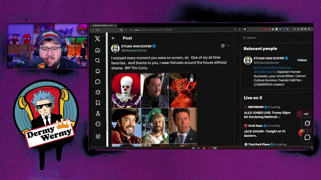Click ETHAN VAN SCIVER name in Relevant people
The image size is (321, 180).
coord(269,58)
